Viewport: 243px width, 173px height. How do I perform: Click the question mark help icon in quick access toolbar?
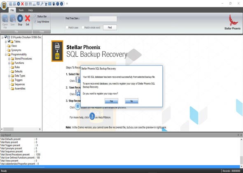coord(58,4)
